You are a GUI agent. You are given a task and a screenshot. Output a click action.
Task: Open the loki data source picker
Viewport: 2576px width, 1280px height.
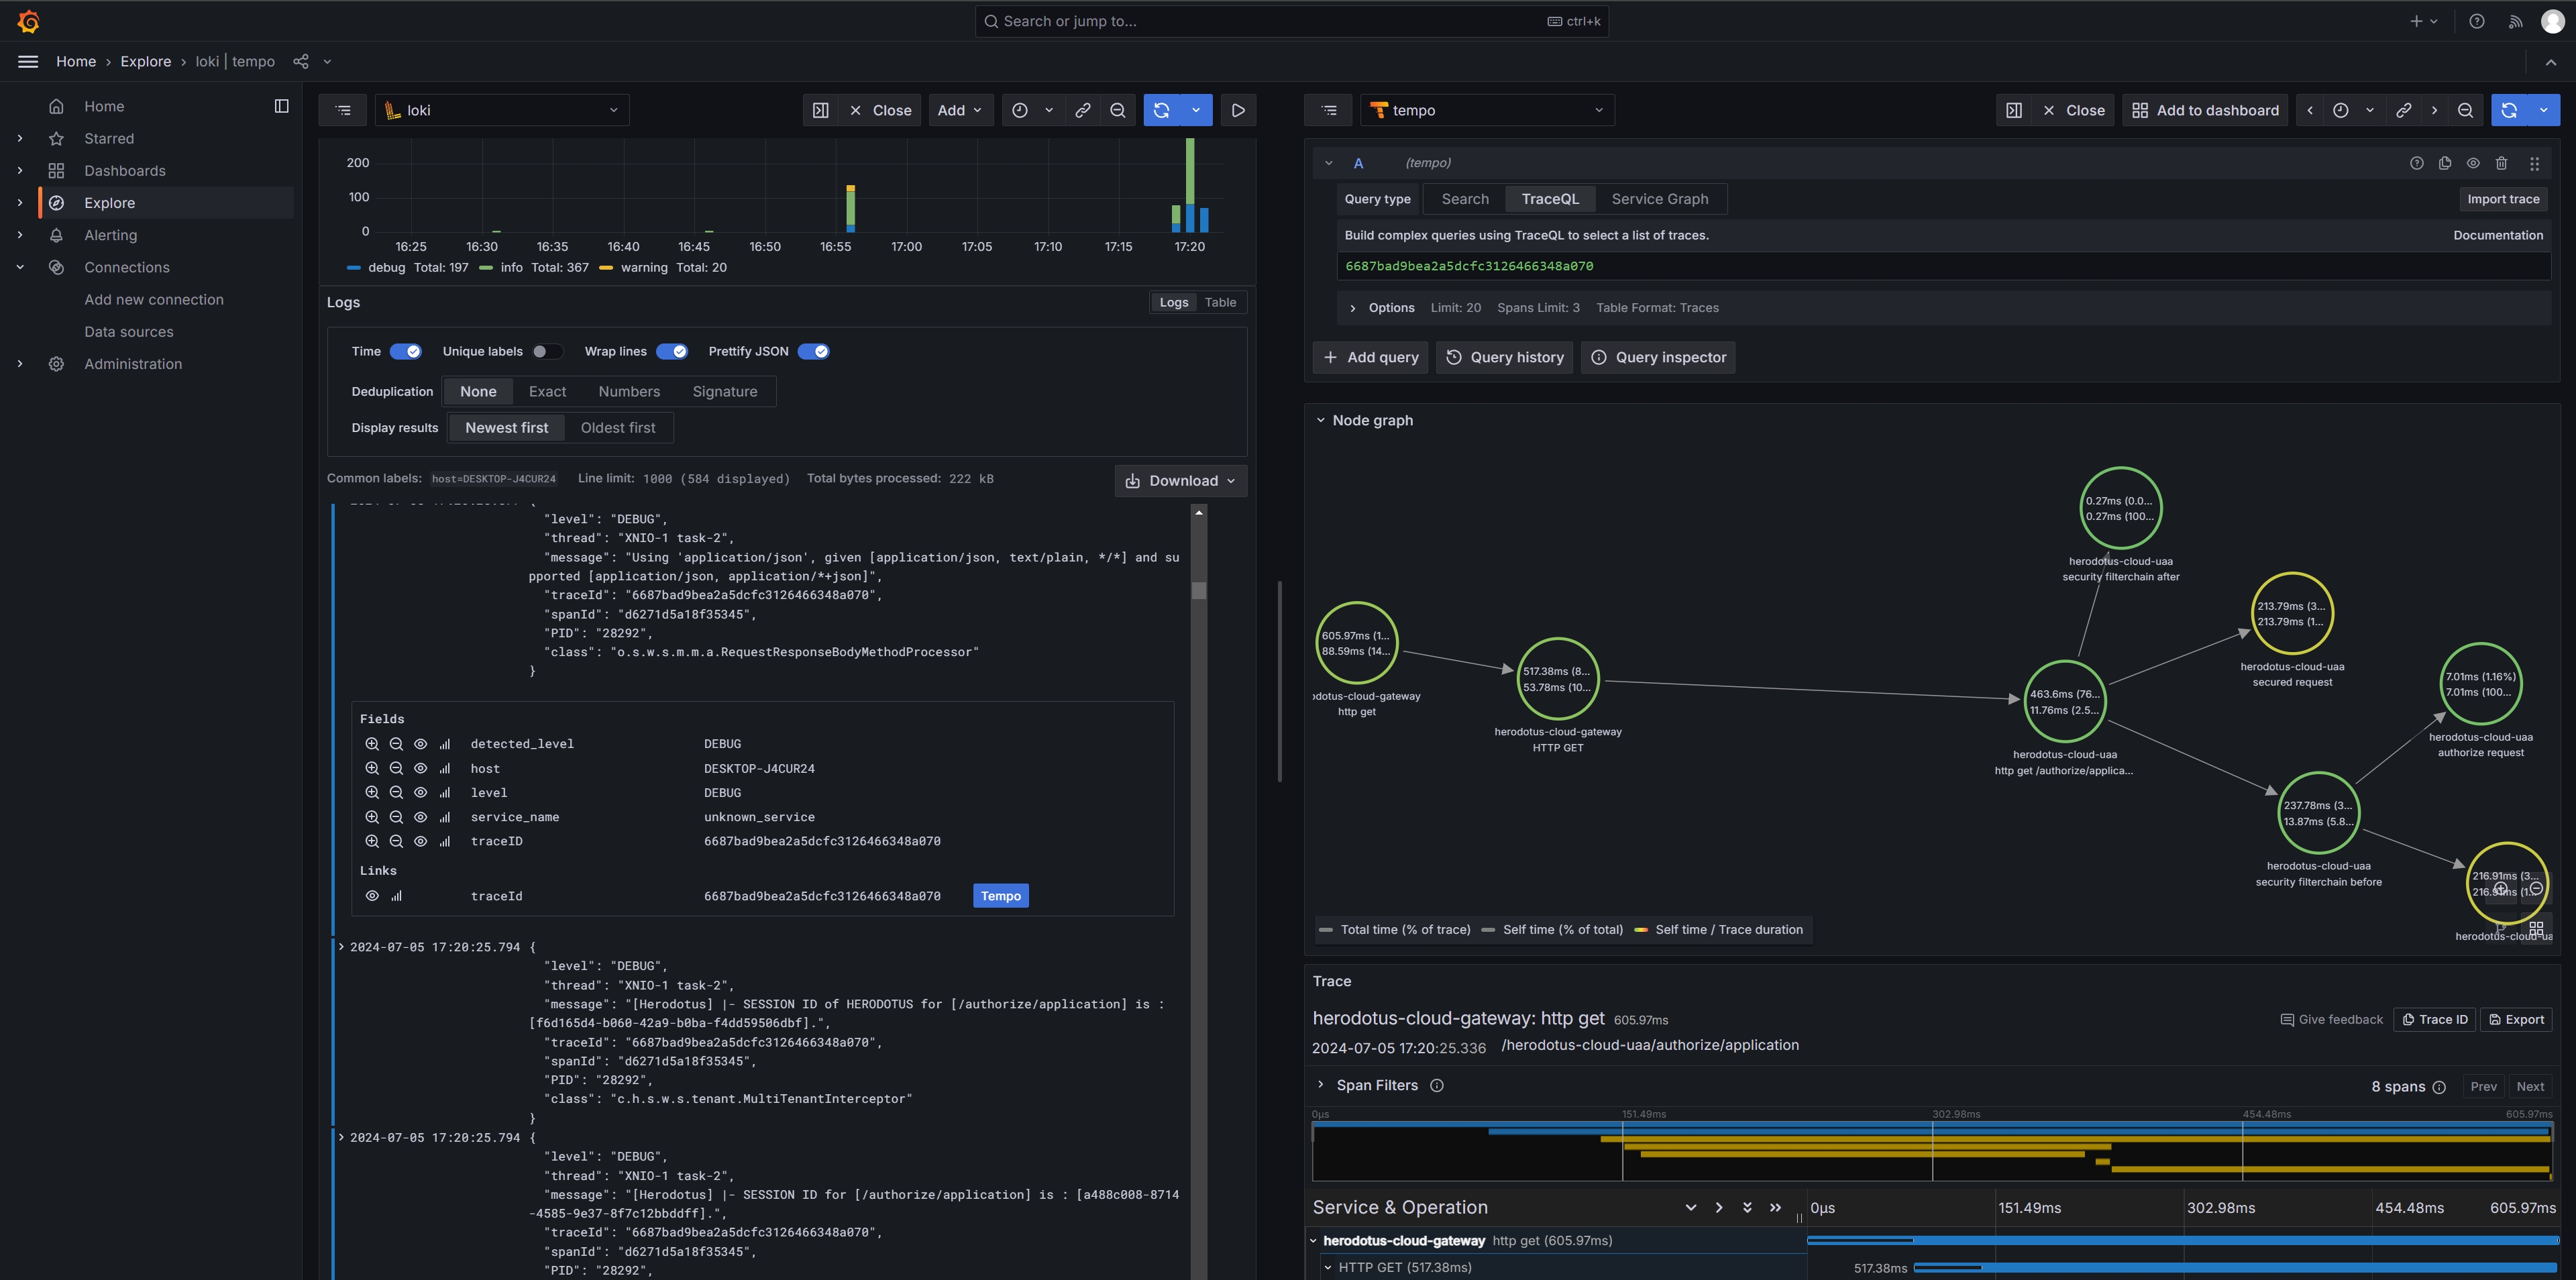pyautogui.click(x=502, y=110)
